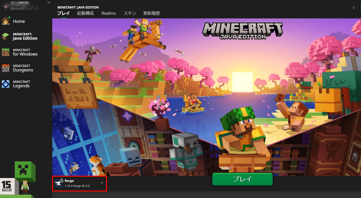Screen dimensions: 361x198
Task: Click the 1.19.4-forge-45.3.0 version text
Action: tap(77, 186)
